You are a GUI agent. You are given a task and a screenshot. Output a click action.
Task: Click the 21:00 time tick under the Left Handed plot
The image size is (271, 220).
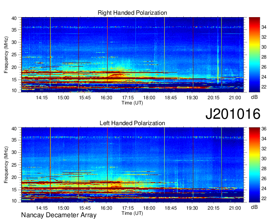[x=235, y=208]
